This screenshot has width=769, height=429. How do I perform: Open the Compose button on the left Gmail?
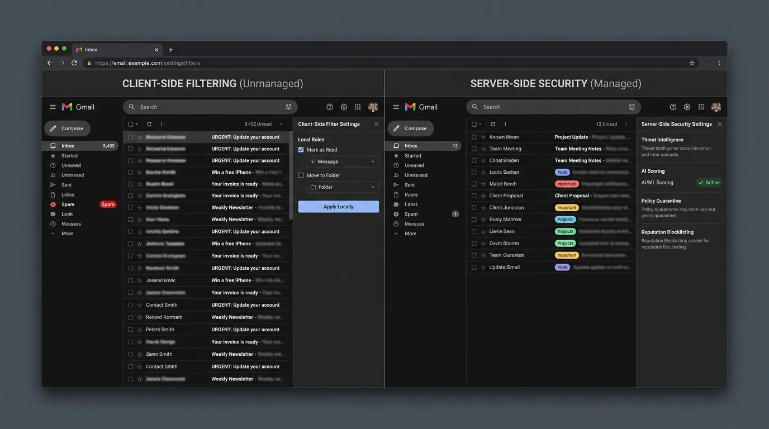coord(67,128)
